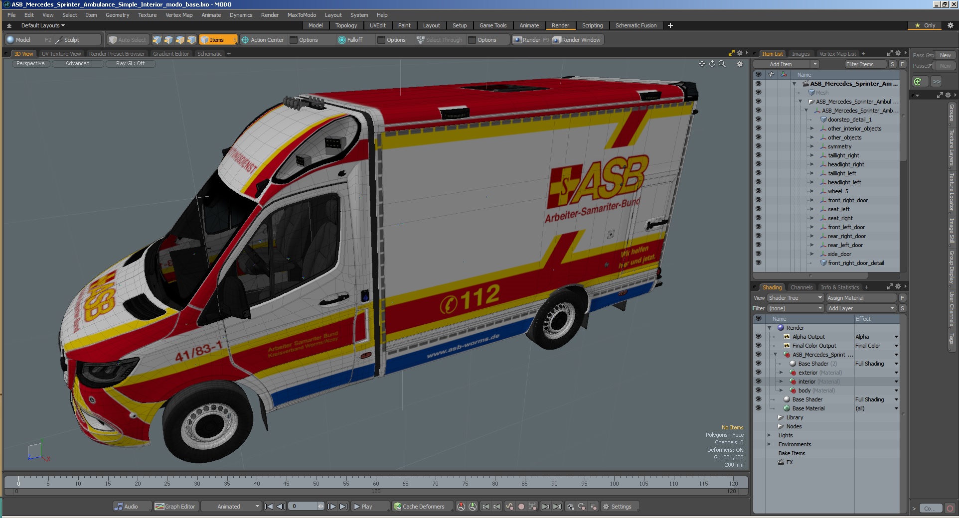The image size is (959, 518).
Task: Click Ray GL Off button
Action: 130,64
